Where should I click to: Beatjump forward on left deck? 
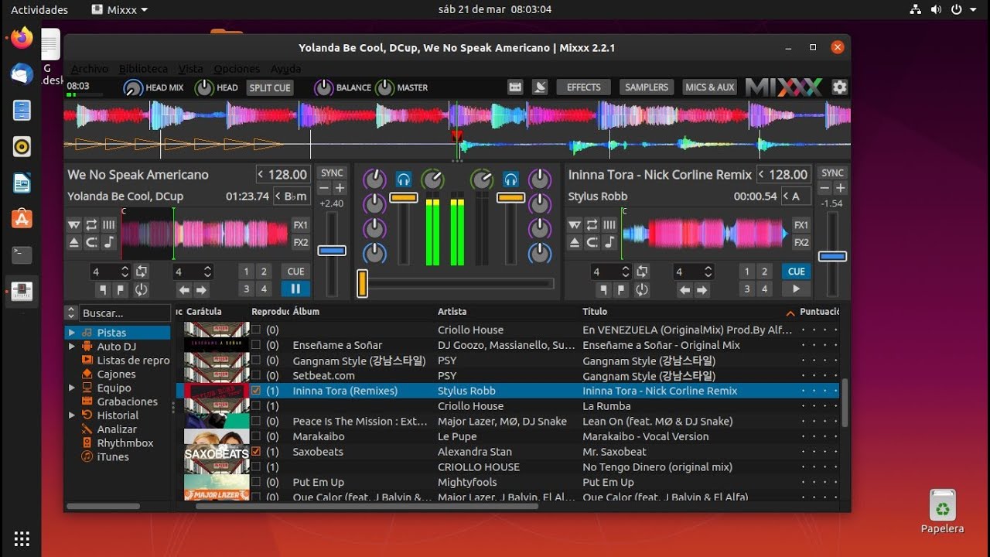coord(201,290)
